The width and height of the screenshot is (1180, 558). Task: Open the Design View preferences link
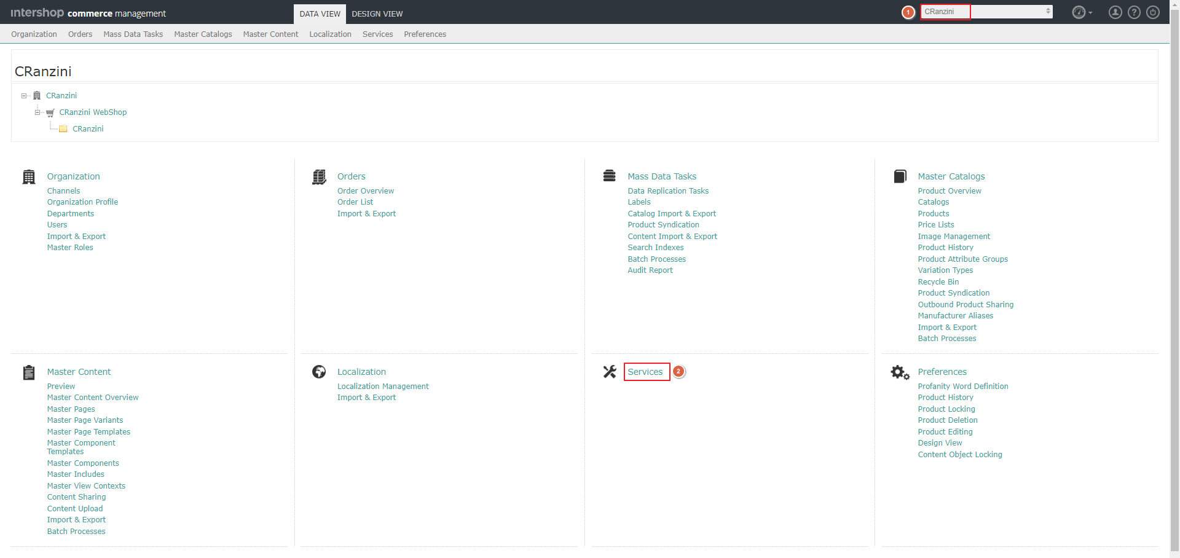pyautogui.click(x=940, y=443)
